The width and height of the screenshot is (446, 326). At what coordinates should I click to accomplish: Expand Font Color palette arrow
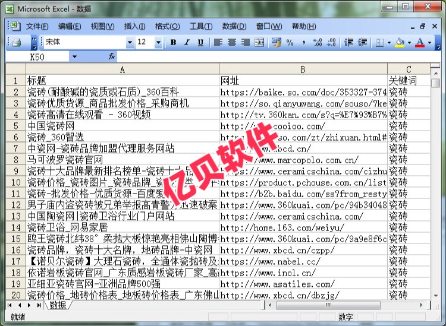click(429, 43)
